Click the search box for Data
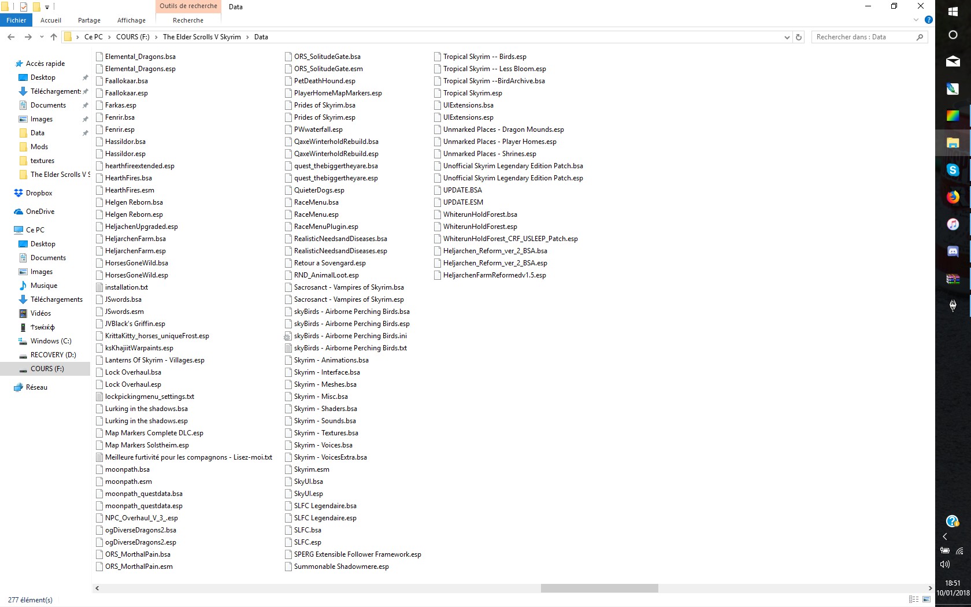Viewport: 971px width, 607px height. click(x=864, y=37)
